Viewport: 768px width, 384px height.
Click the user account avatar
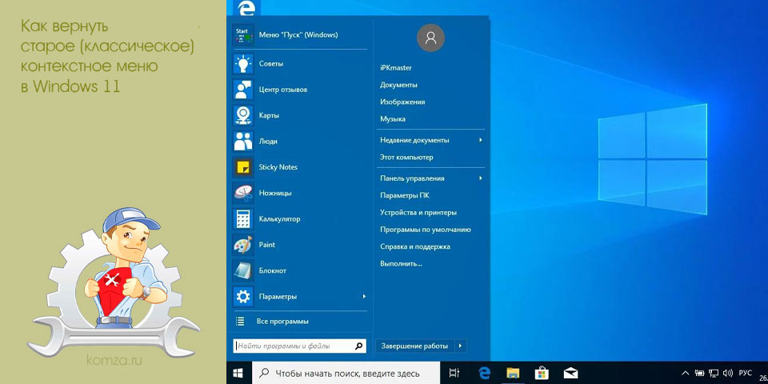tap(430, 38)
